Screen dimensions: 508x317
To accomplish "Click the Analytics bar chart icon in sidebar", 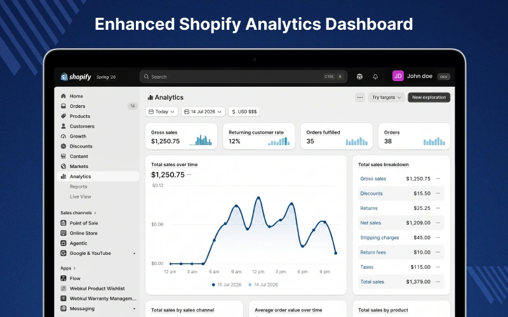I will click(63, 176).
